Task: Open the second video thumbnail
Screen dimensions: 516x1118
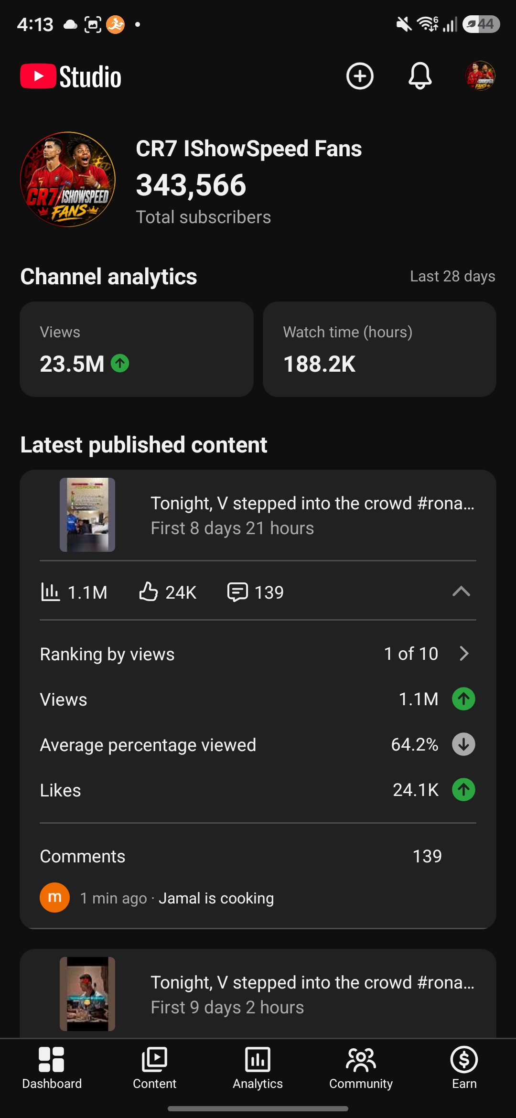Action: (x=87, y=994)
